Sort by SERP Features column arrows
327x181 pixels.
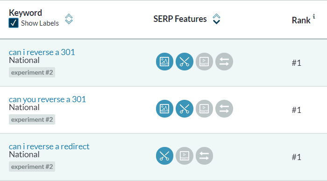tap(216, 19)
